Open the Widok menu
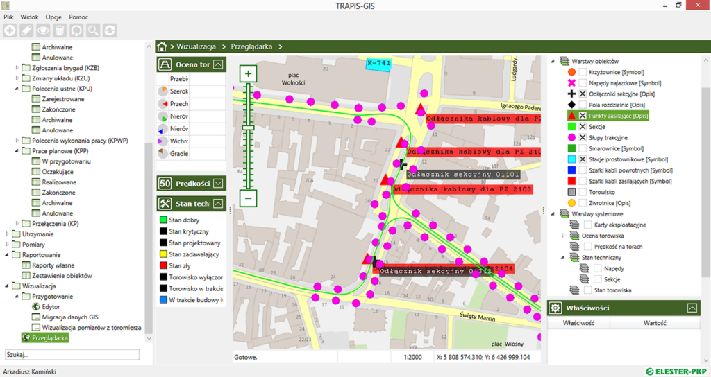 click(29, 17)
